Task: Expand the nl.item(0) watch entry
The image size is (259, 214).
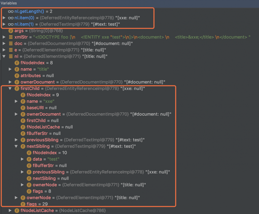Action: [x=4, y=18]
